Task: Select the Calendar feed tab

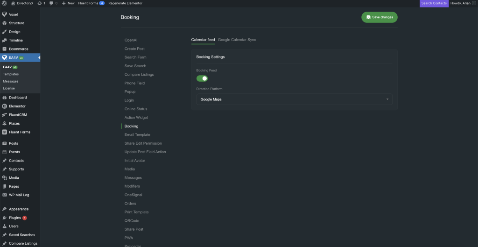Action: click(x=203, y=40)
